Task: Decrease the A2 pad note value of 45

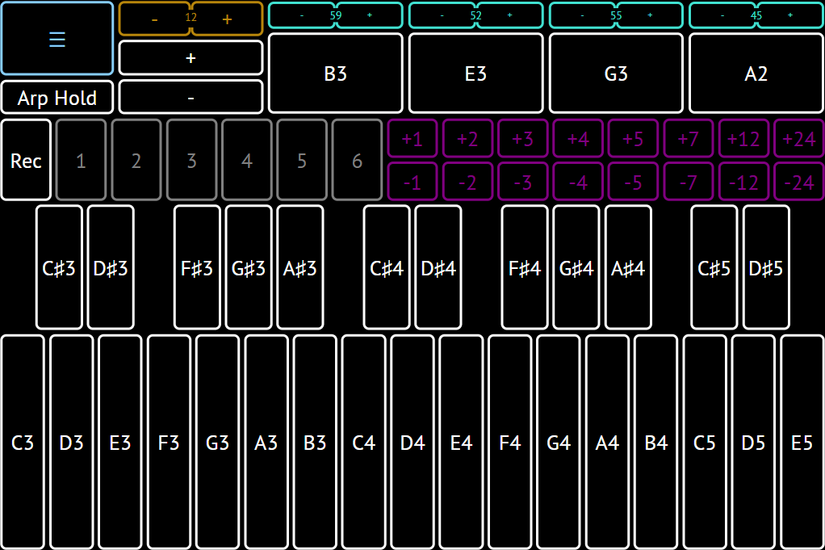Action: [722, 15]
